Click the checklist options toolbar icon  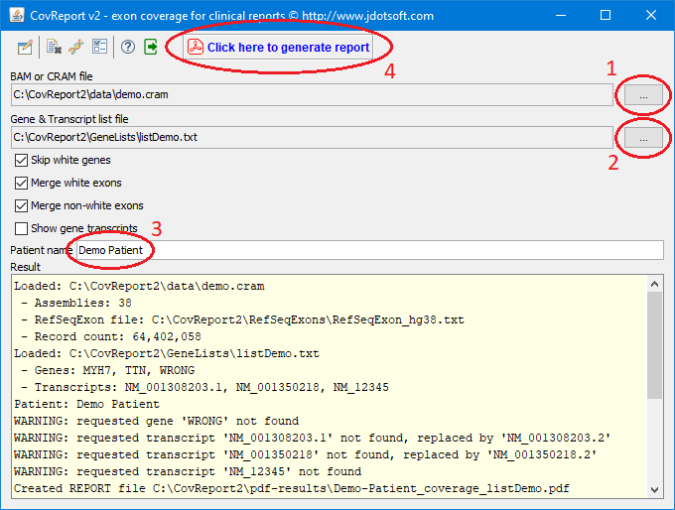coord(99,47)
